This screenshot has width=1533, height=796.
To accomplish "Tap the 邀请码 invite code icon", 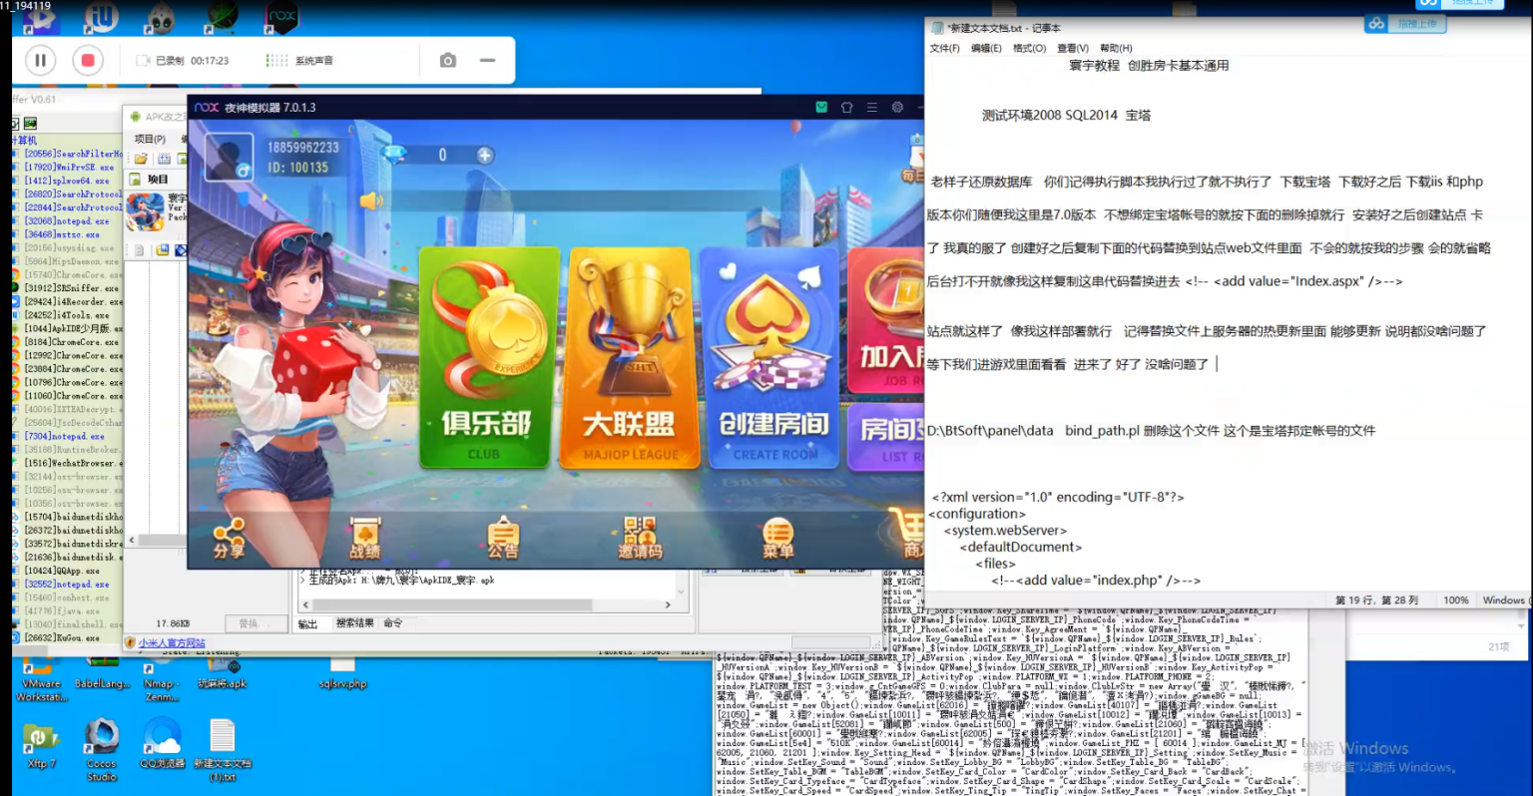I will (640, 538).
